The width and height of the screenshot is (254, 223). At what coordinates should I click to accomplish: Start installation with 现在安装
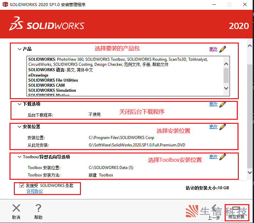tap(237, 212)
